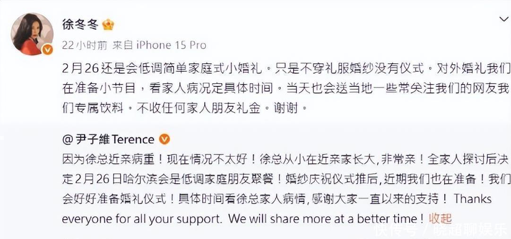
Task: Open 徐冬冬's profile picture
Action: coord(31,33)
